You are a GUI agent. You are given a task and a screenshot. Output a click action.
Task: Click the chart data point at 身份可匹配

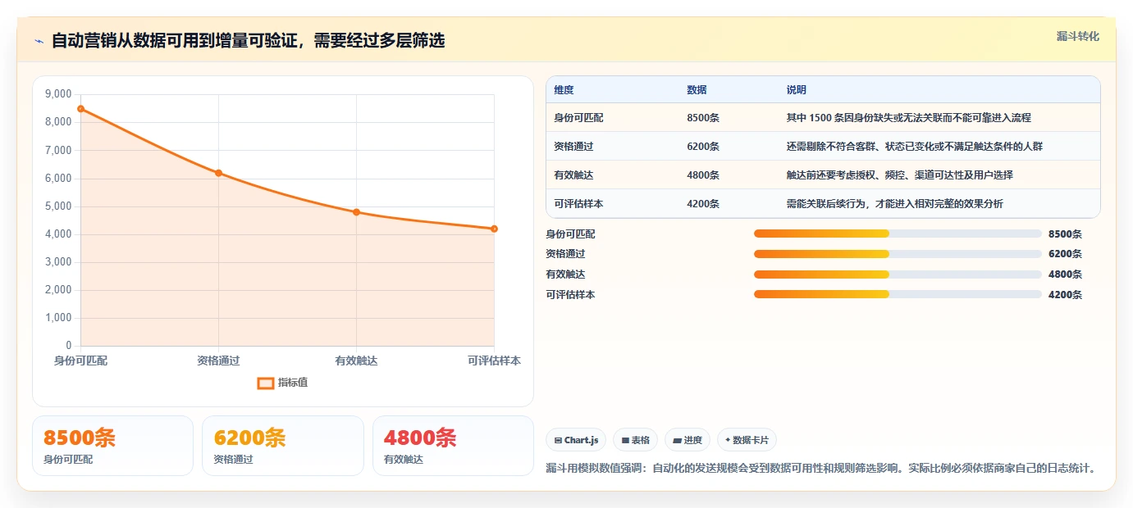tap(80, 109)
